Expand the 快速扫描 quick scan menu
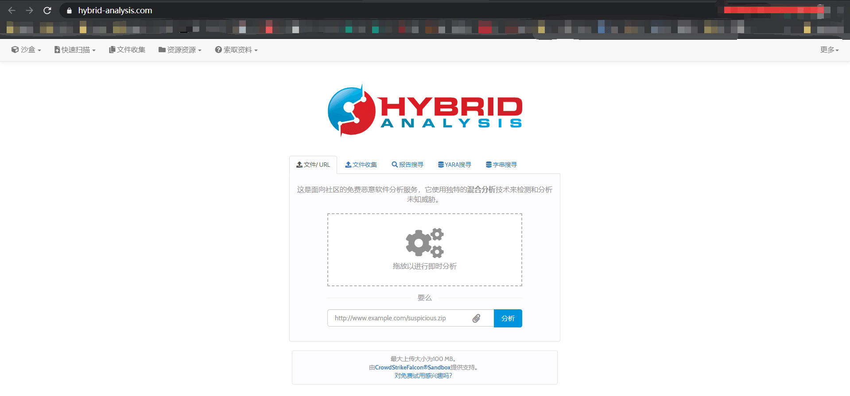This screenshot has width=850, height=396. tap(75, 50)
